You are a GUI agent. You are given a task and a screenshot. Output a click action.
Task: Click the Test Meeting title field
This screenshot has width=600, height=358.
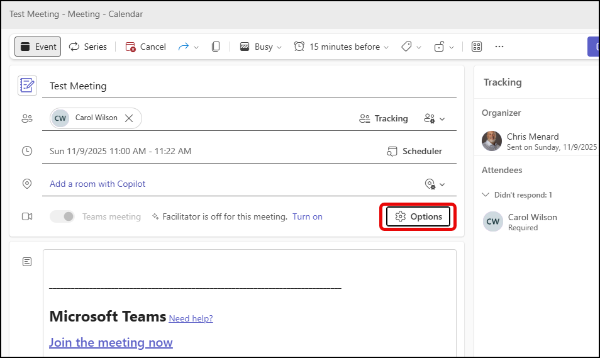pos(249,86)
